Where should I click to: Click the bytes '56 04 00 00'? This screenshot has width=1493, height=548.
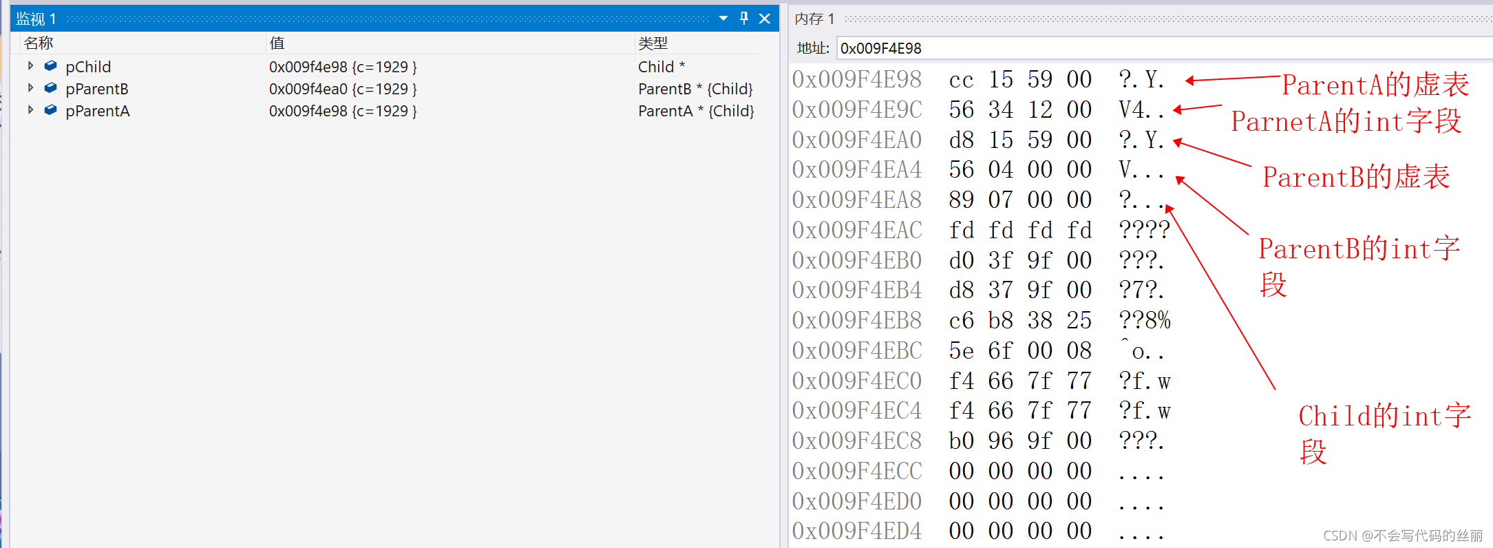coord(1020,169)
